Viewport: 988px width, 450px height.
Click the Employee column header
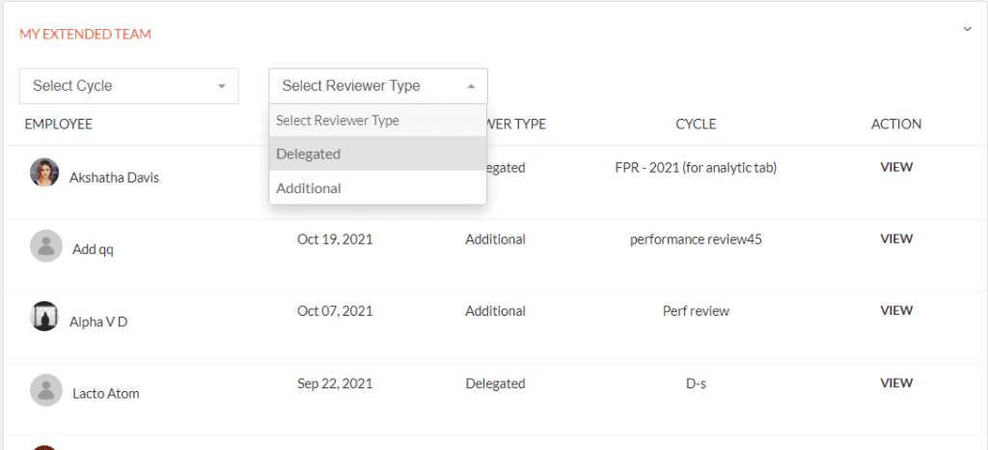pos(59,125)
